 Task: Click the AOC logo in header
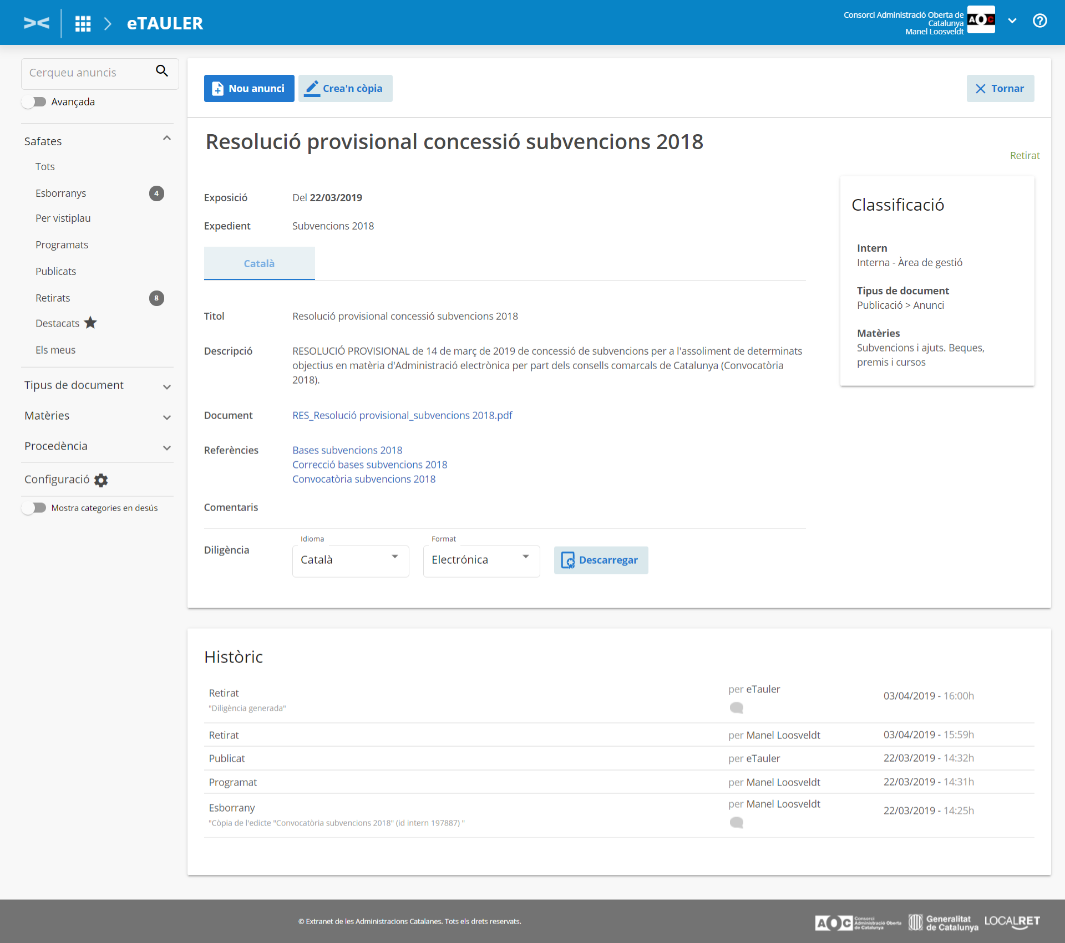981,20
